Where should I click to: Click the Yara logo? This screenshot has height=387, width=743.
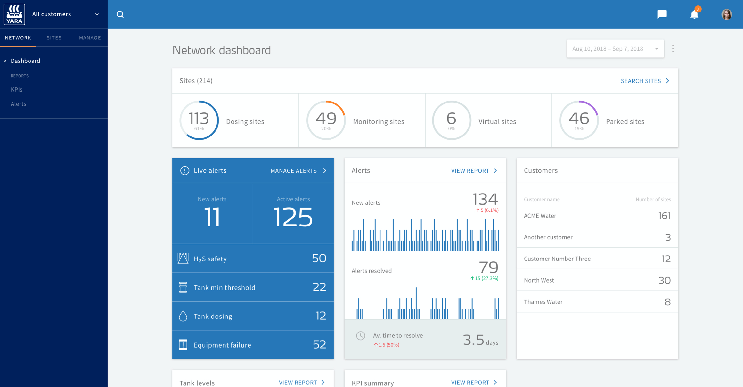tap(14, 14)
